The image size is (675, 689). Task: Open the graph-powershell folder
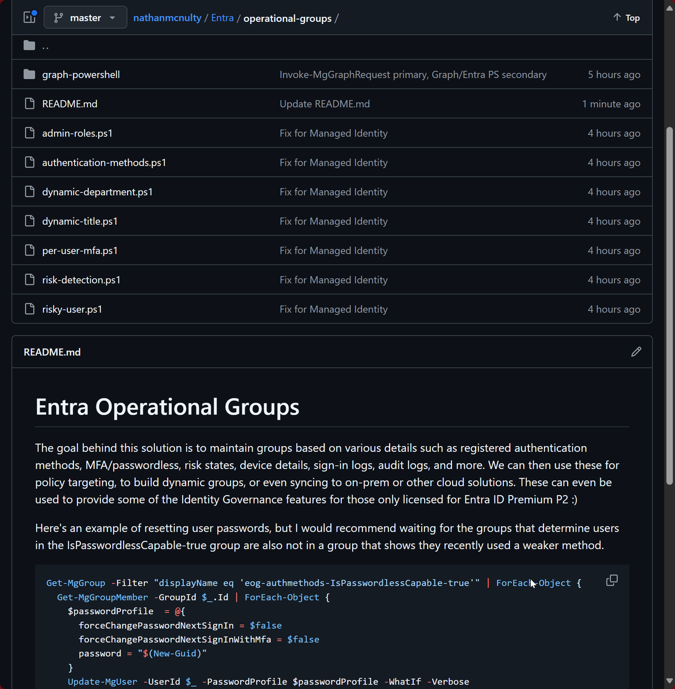pyautogui.click(x=81, y=75)
